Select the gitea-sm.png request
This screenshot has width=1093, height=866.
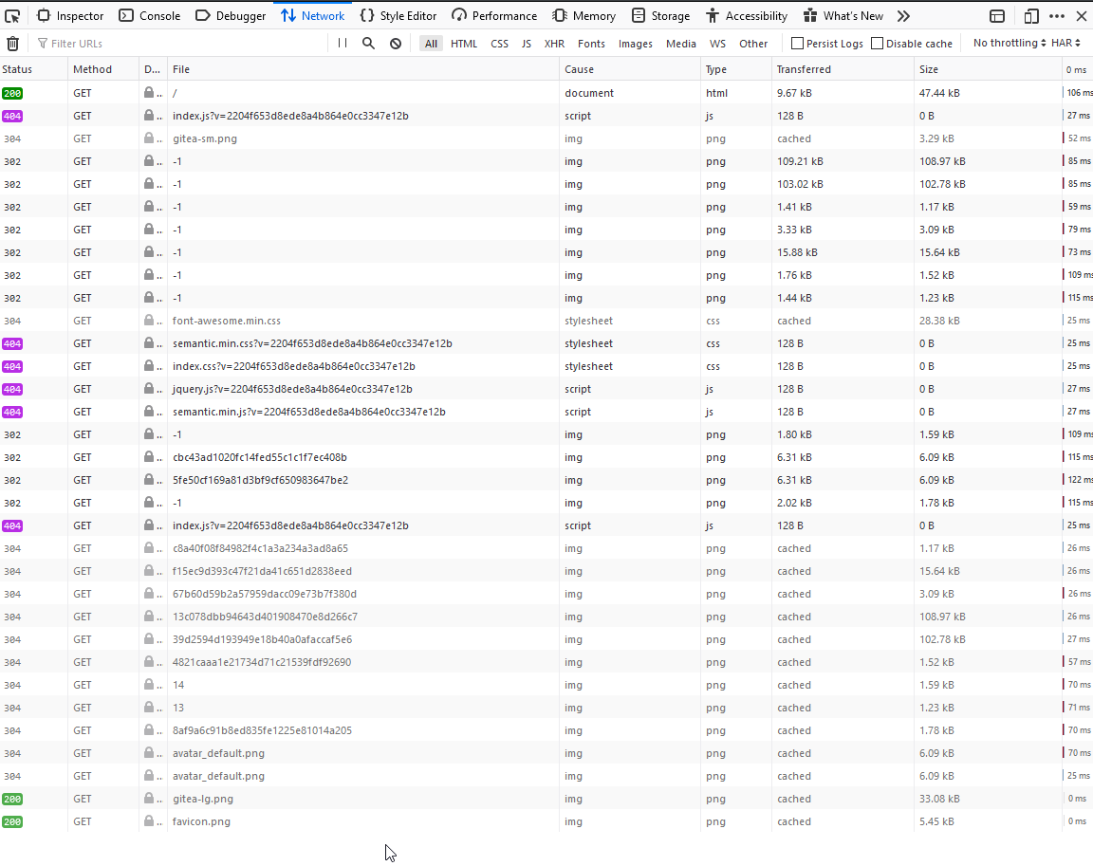(x=546, y=138)
